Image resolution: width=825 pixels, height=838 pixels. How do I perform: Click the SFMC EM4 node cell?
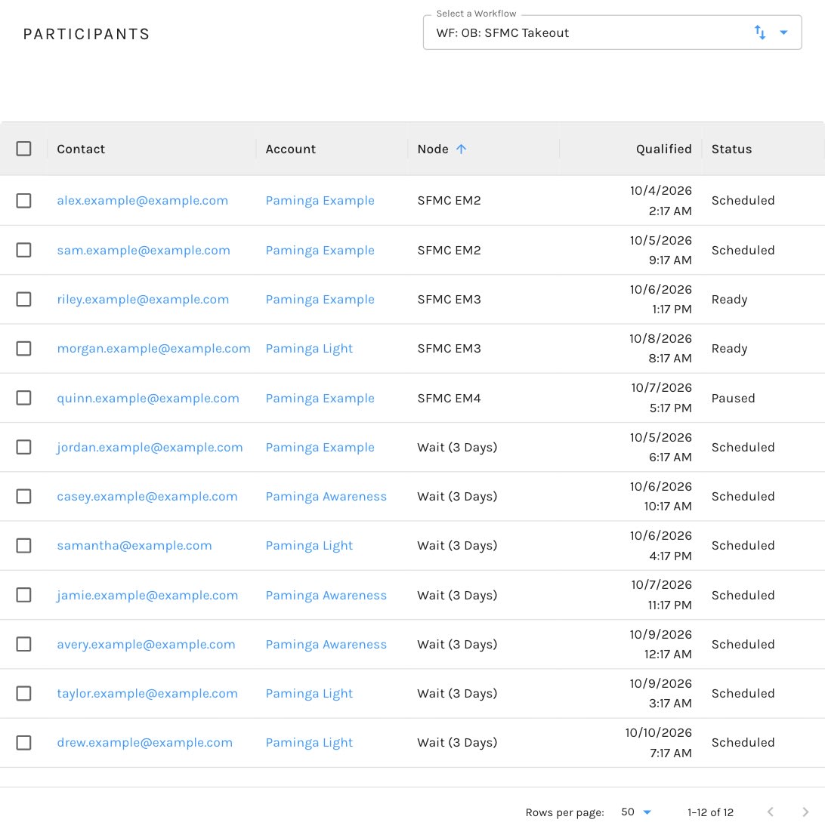coord(449,398)
